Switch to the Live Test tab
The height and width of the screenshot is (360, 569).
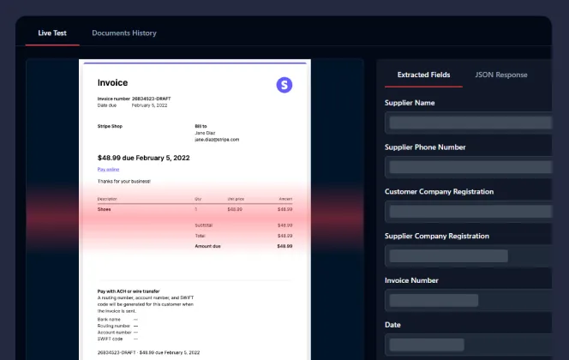pyautogui.click(x=52, y=33)
